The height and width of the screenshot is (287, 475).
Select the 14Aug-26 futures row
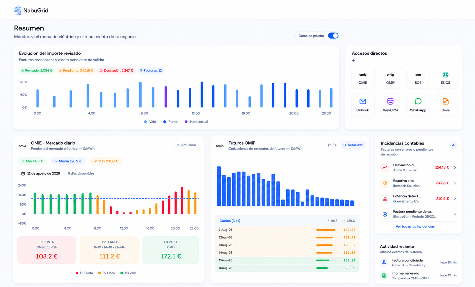click(x=287, y=253)
